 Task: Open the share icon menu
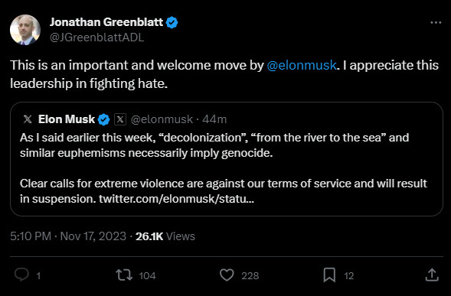tap(432, 275)
